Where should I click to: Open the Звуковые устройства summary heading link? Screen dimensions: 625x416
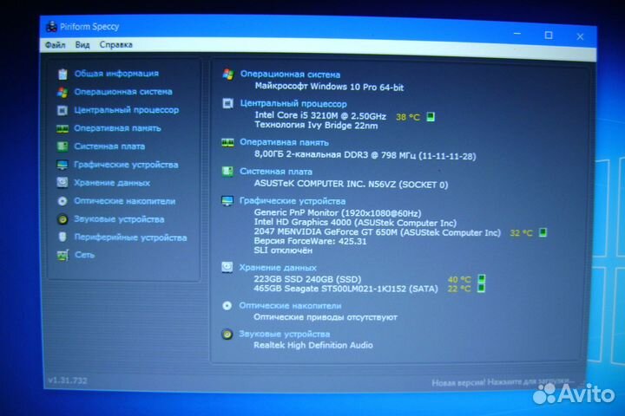[285, 334]
